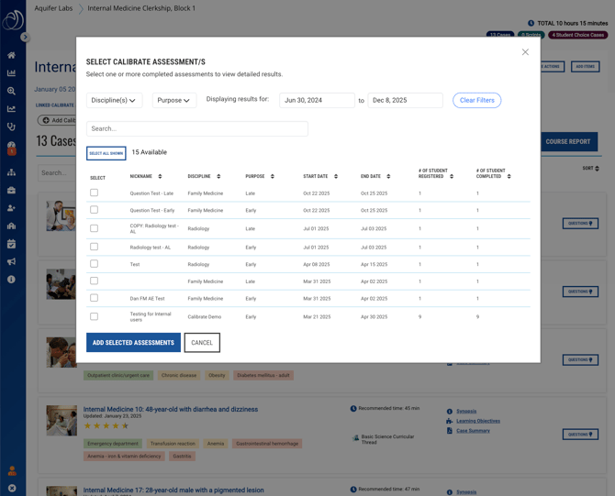Click the magnifier search-plus sidebar icon
Screen dimensions: 615x496
11,91
